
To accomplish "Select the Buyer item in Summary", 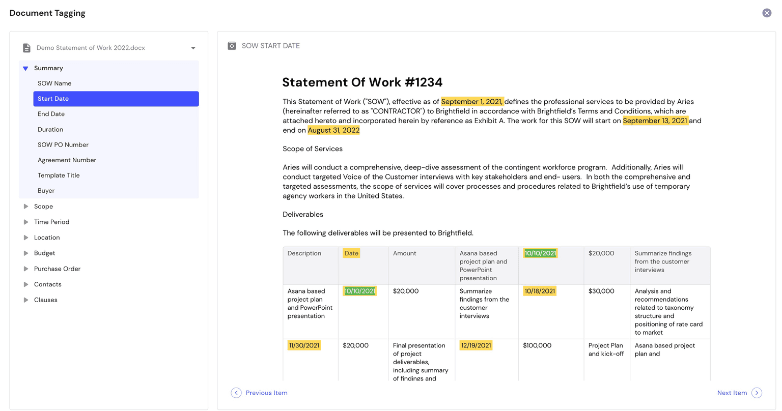I will 46,191.
